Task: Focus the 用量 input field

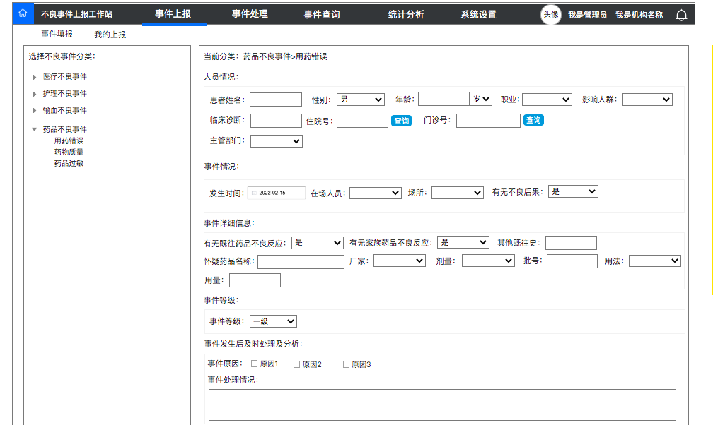Action: point(255,280)
